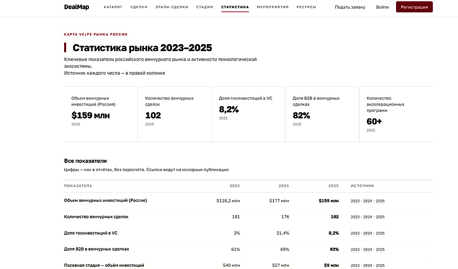Image resolution: width=458 pixels, height=269 pixels.
Task: Open 2023 source for Посевная стадия row
Action: tap(355, 265)
